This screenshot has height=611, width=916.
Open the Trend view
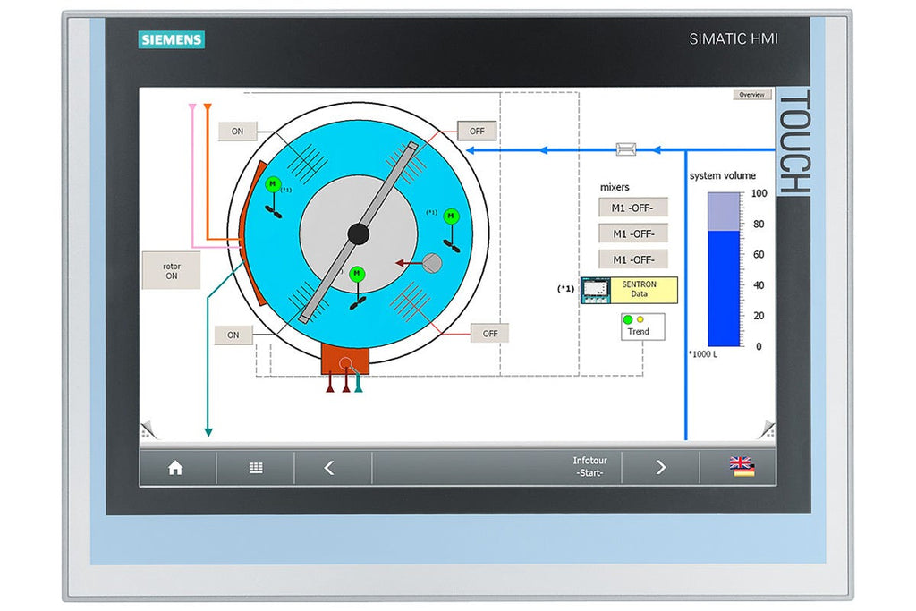(x=643, y=327)
